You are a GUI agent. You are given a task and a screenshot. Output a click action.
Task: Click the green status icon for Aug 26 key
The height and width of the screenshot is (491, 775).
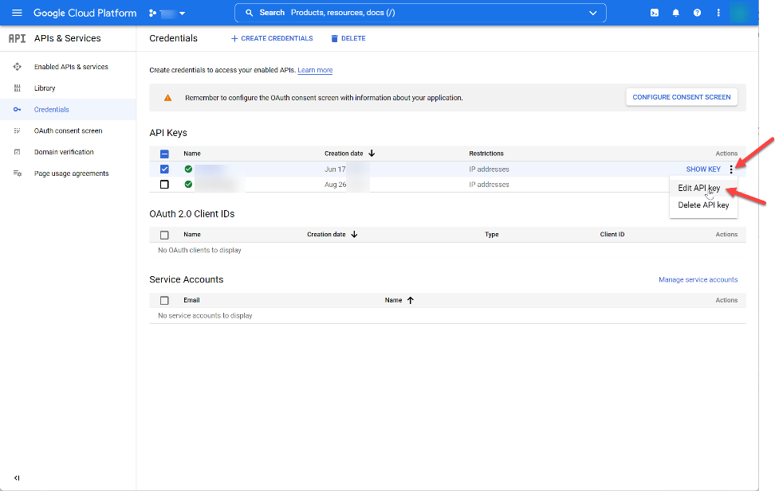point(188,185)
